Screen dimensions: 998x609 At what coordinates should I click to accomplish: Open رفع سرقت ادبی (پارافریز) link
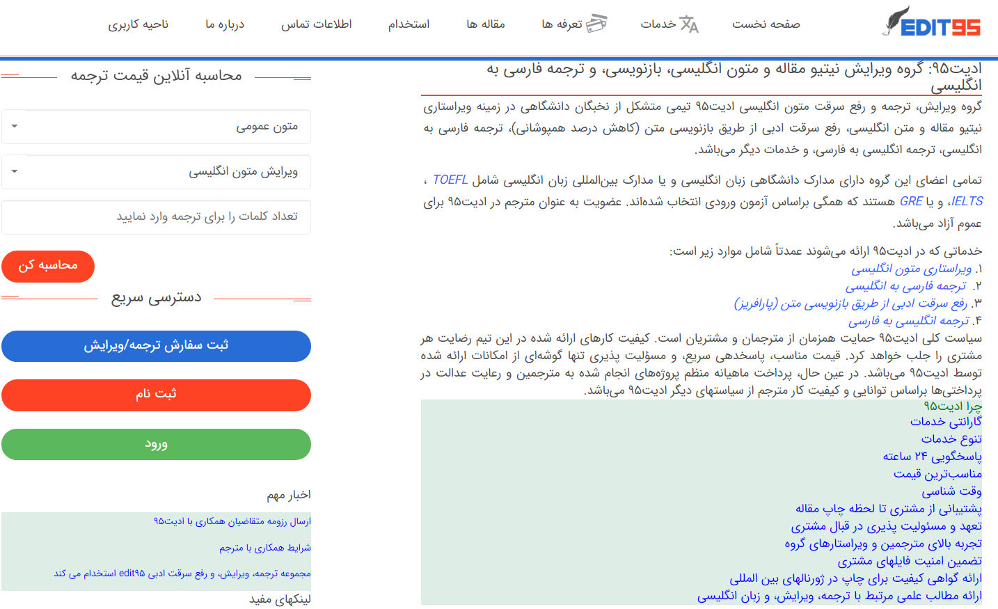click(x=850, y=303)
